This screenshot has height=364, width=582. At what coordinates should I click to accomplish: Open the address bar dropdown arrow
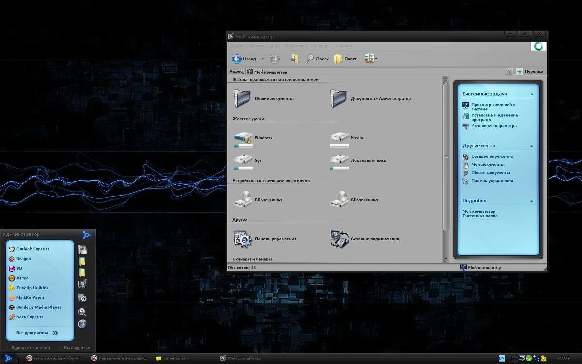pos(509,72)
